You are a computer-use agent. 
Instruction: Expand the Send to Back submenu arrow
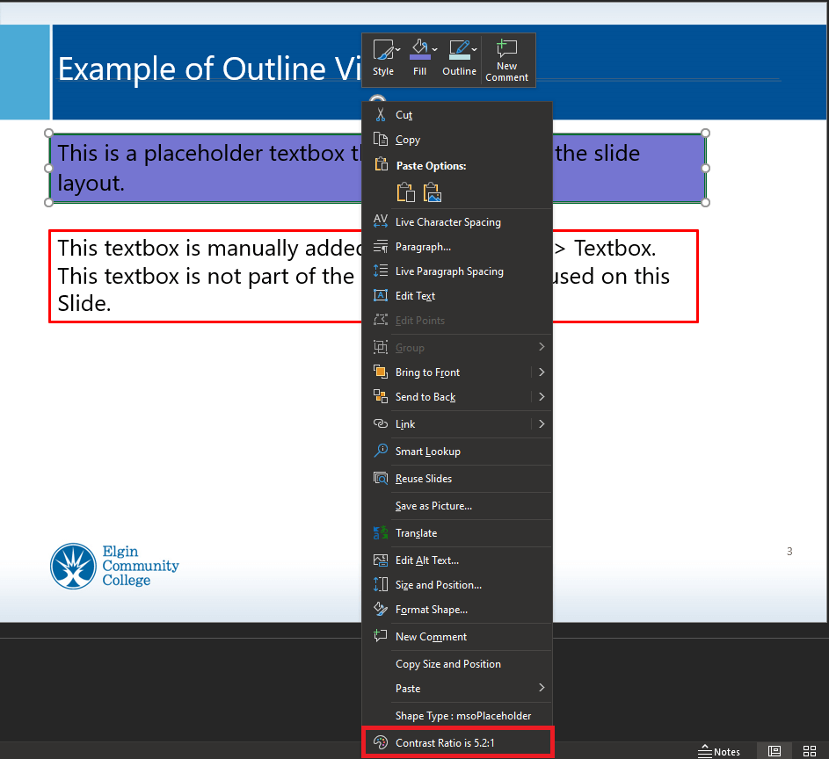pos(542,397)
